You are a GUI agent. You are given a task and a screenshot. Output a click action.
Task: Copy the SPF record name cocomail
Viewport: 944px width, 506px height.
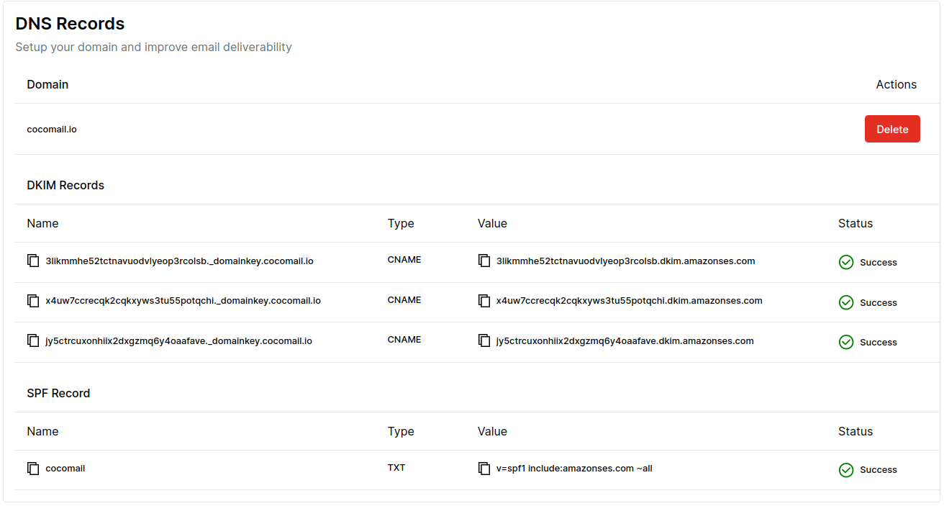(x=33, y=469)
